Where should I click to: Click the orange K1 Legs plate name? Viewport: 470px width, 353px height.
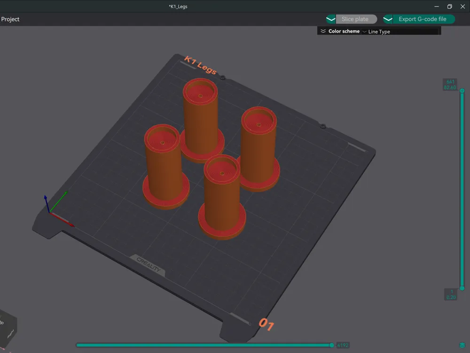(x=200, y=65)
